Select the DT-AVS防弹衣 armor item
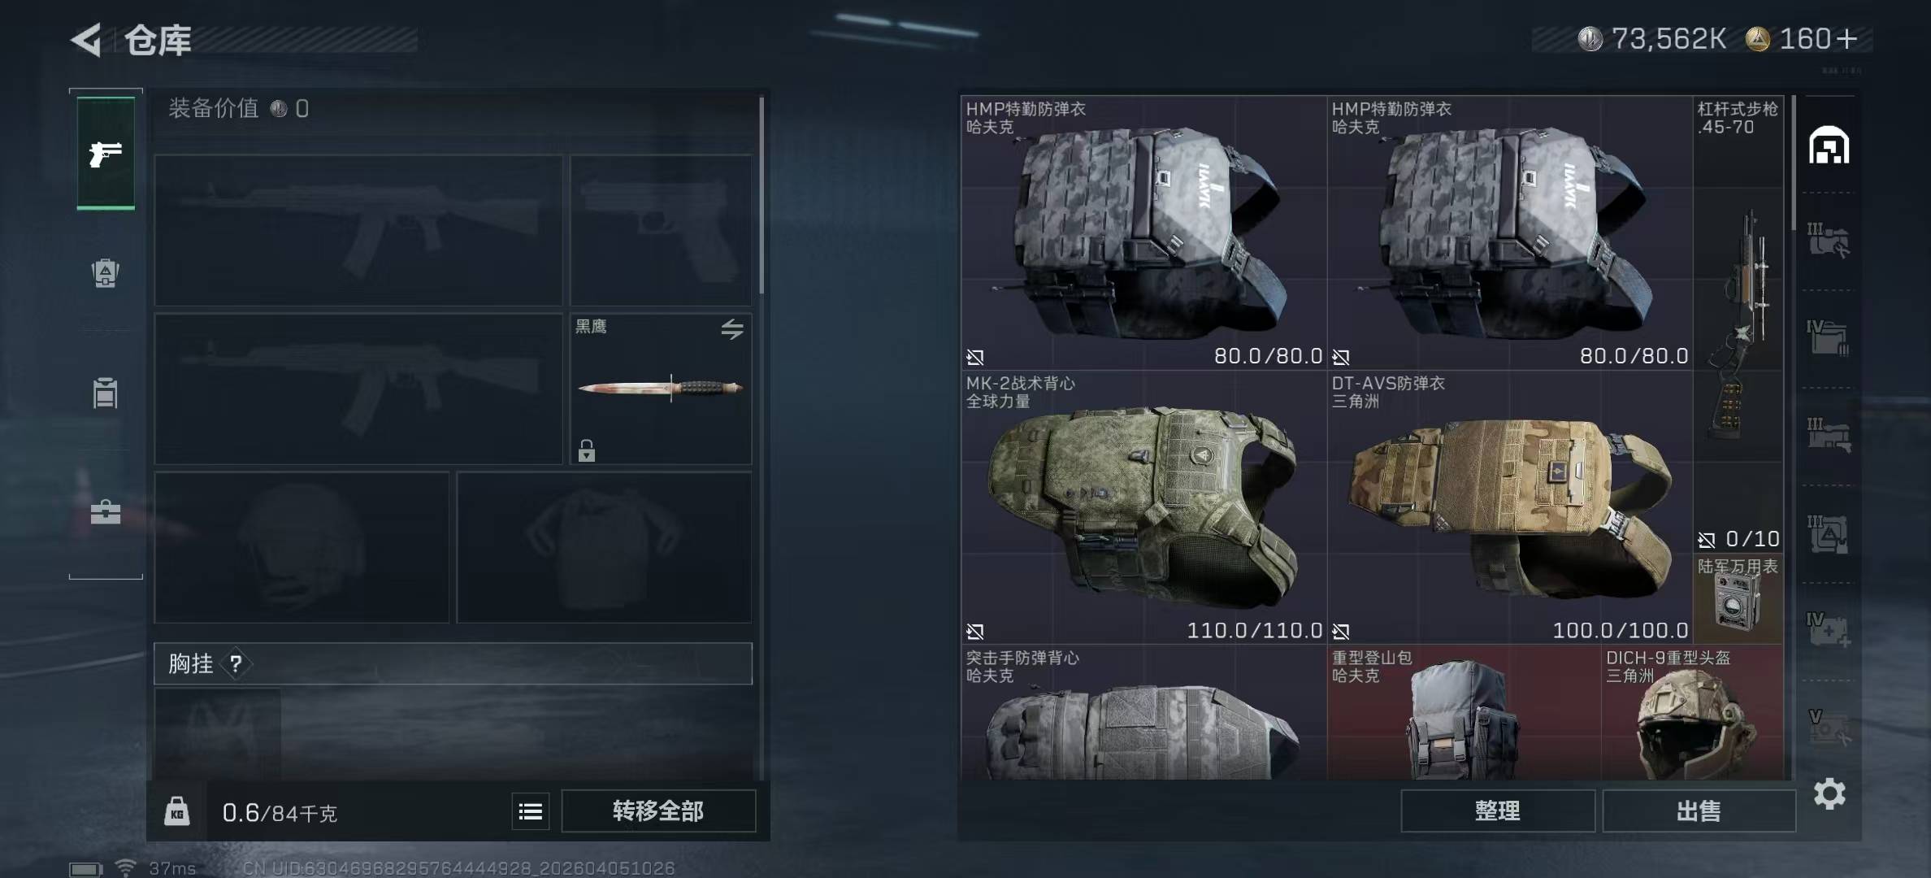 click(1509, 507)
